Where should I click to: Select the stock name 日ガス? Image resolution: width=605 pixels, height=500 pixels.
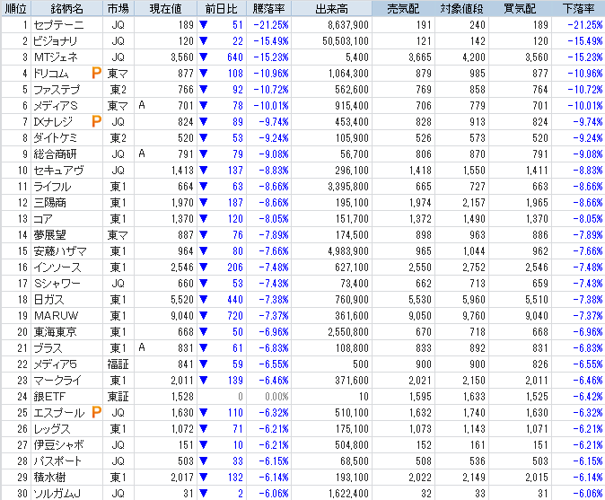click(49, 300)
